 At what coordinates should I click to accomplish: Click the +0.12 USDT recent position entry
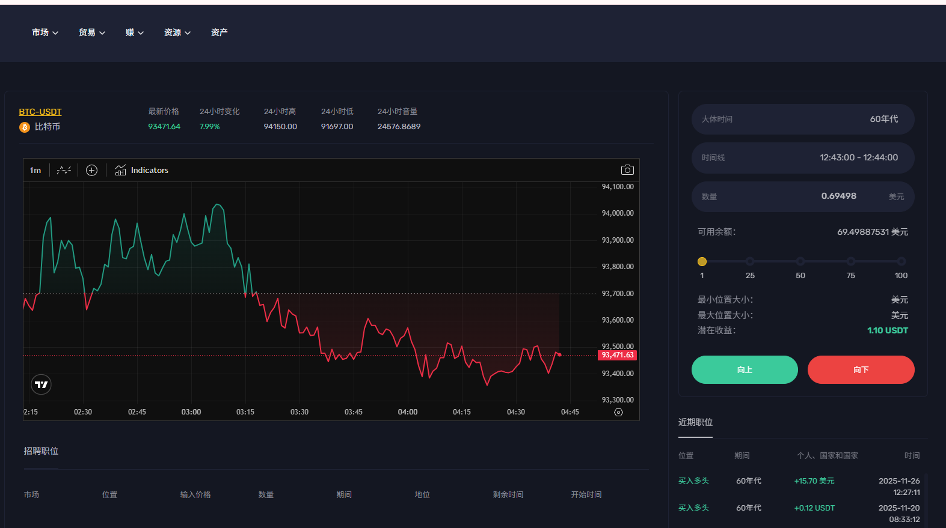tap(814, 508)
